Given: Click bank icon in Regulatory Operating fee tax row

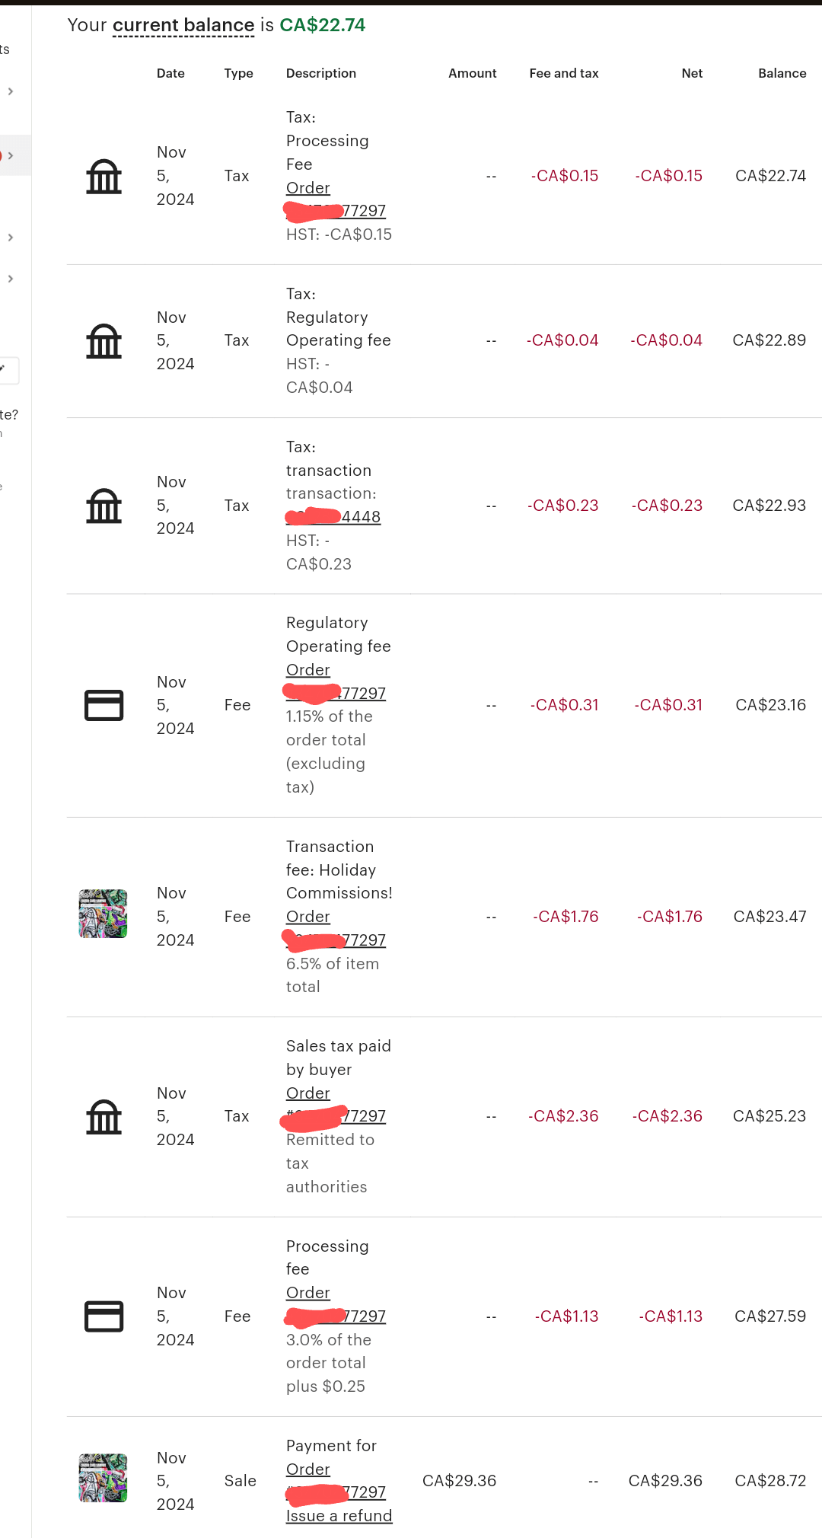Looking at the screenshot, I should (x=104, y=341).
